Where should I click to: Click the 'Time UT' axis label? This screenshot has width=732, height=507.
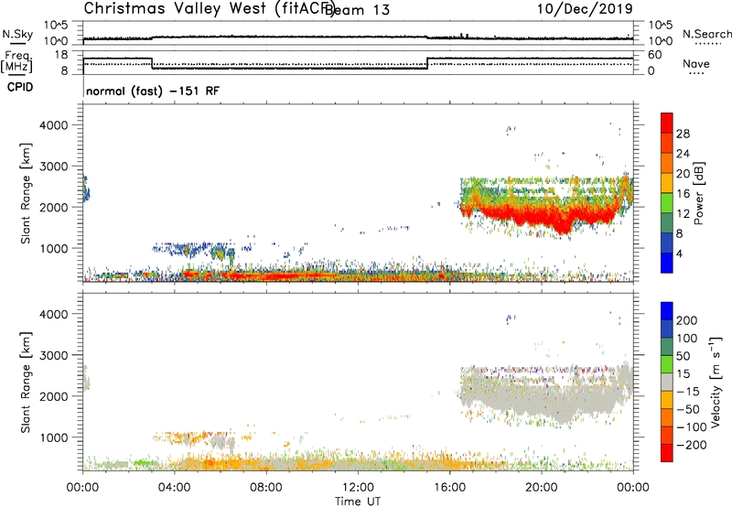click(358, 502)
